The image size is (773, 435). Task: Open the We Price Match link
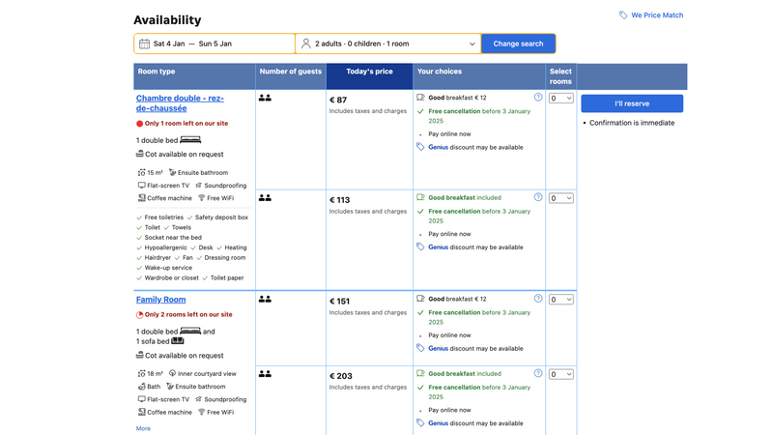point(657,15)
